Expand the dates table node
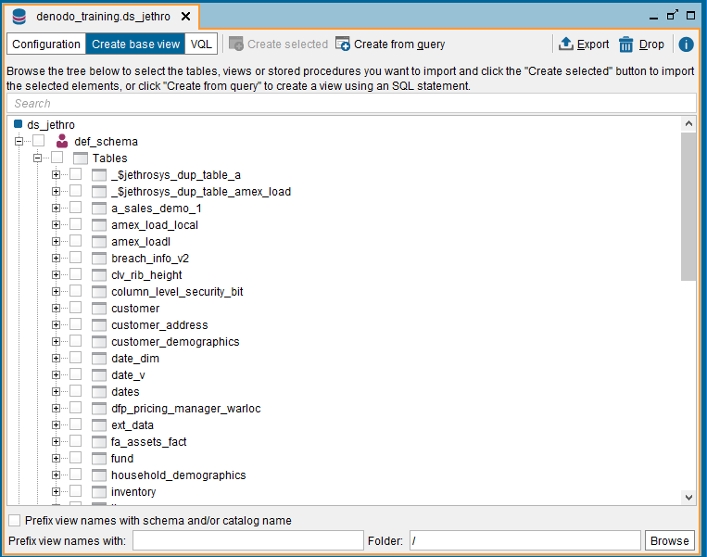Screen dimensions: 707x557 click(56, 391)
